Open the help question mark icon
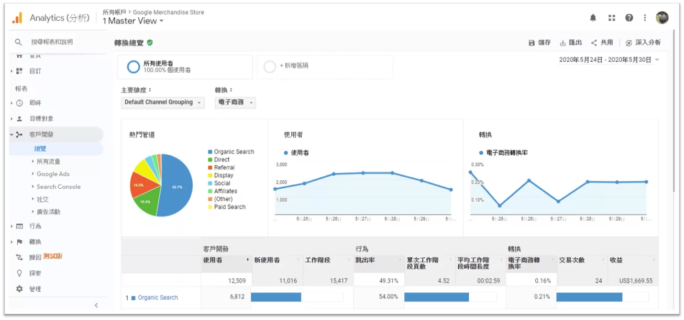Screen dimensions: 684x320 [629, 18]
